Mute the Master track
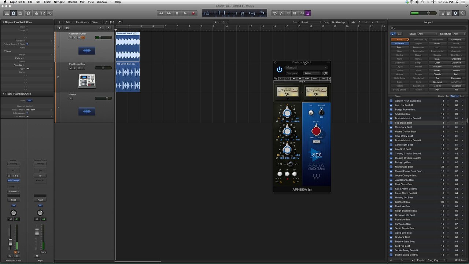Viewport: 469px width, 264px height. (71, 98)
